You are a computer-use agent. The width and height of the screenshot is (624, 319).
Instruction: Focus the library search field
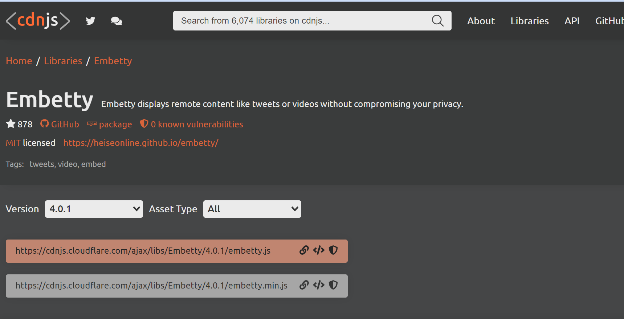(x=301, y=21)
